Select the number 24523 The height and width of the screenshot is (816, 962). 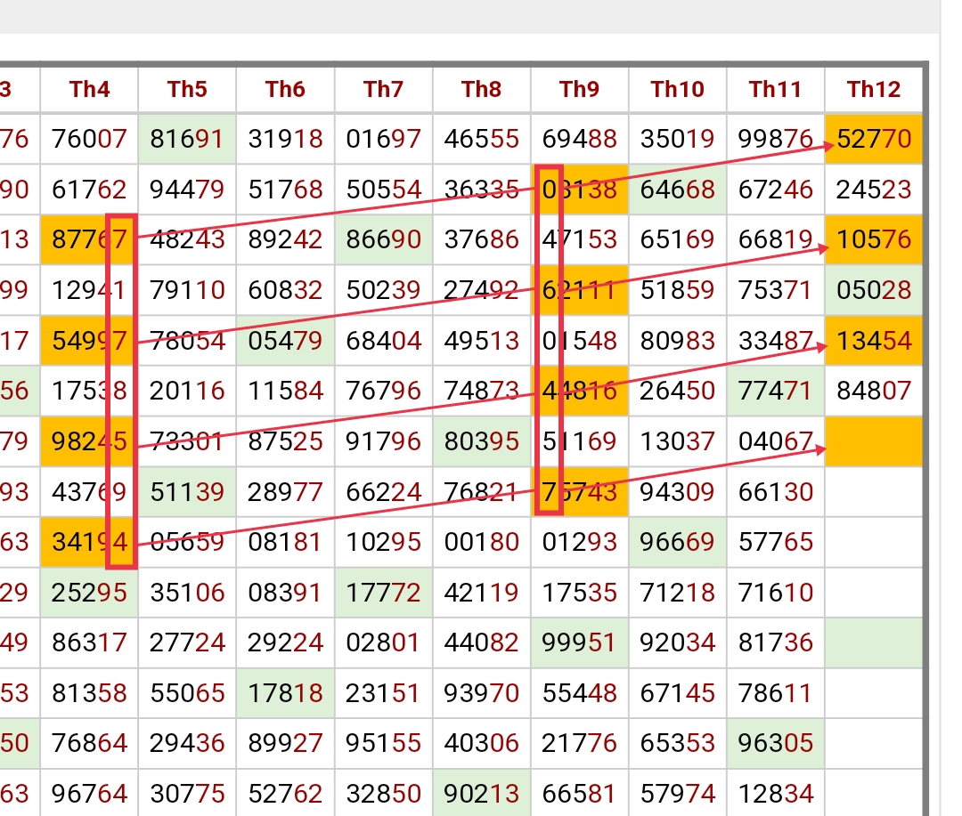(x=875, y=190)
